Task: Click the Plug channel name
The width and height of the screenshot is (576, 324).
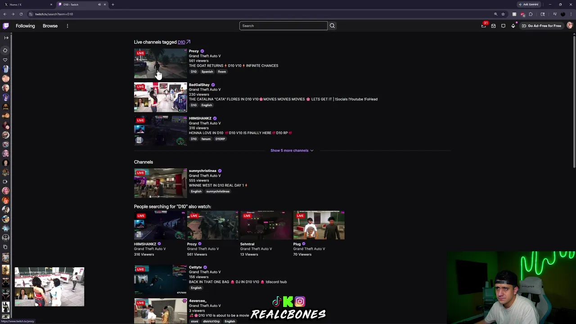Action: point(297,244)
